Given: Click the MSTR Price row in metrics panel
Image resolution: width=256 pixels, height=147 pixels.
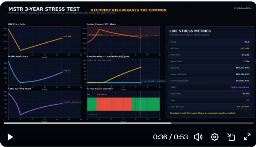Looking at the screenshot, I should (x=210, y=55).
